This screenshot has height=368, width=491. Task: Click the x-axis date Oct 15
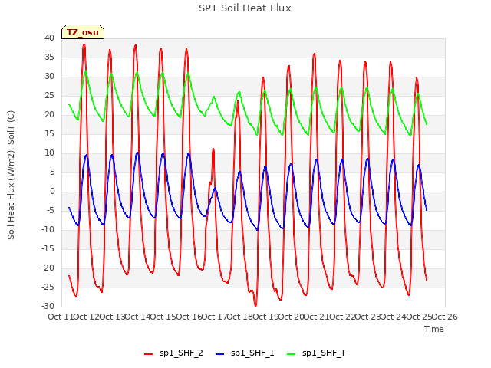click(x=163, y=317)
